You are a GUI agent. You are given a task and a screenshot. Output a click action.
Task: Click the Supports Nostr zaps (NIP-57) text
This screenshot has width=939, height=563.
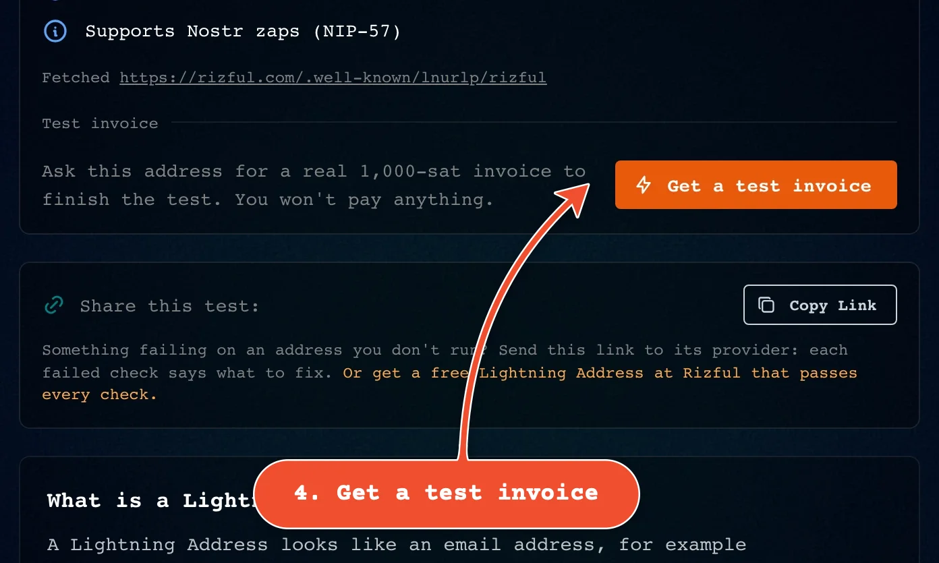click(x=243, y=32)
